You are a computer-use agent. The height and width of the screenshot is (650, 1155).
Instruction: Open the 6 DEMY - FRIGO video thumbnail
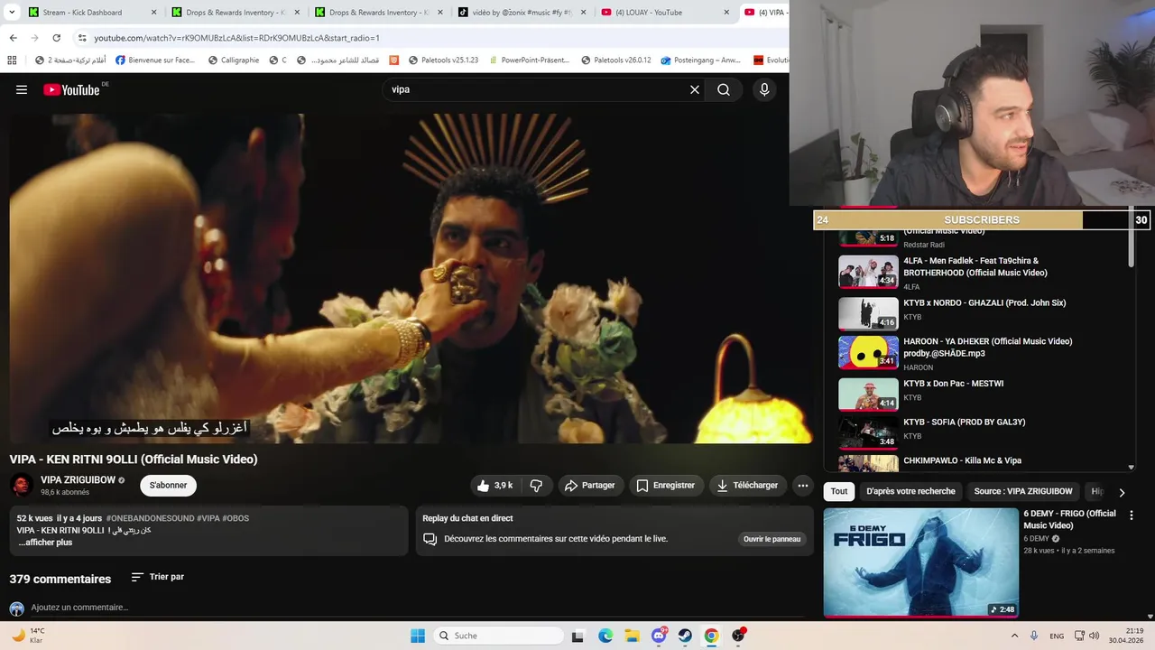click(x=920, y=562)
